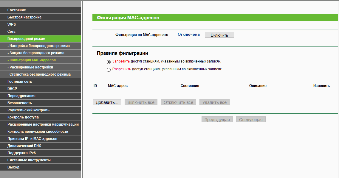Click the ID column header
339x178 pixels.
[x=95, y=86]
